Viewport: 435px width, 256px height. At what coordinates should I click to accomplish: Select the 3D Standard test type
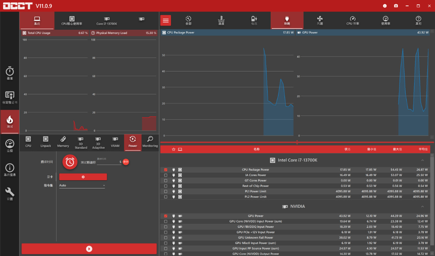click(x=81, y=143)
